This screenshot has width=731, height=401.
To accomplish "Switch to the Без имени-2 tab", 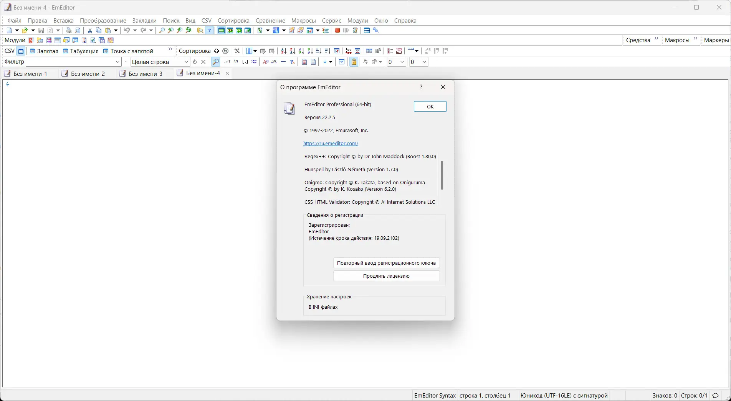I will (x=88, y=74).
